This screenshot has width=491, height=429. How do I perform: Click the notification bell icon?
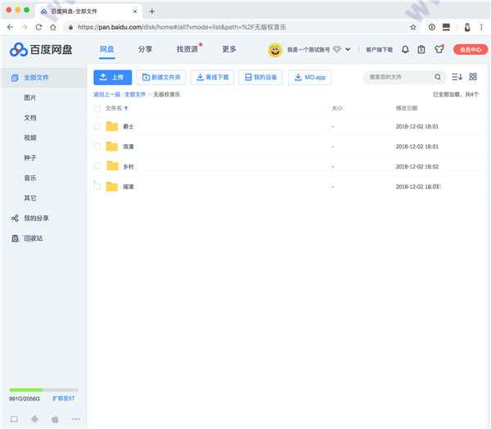click(405, 49)
